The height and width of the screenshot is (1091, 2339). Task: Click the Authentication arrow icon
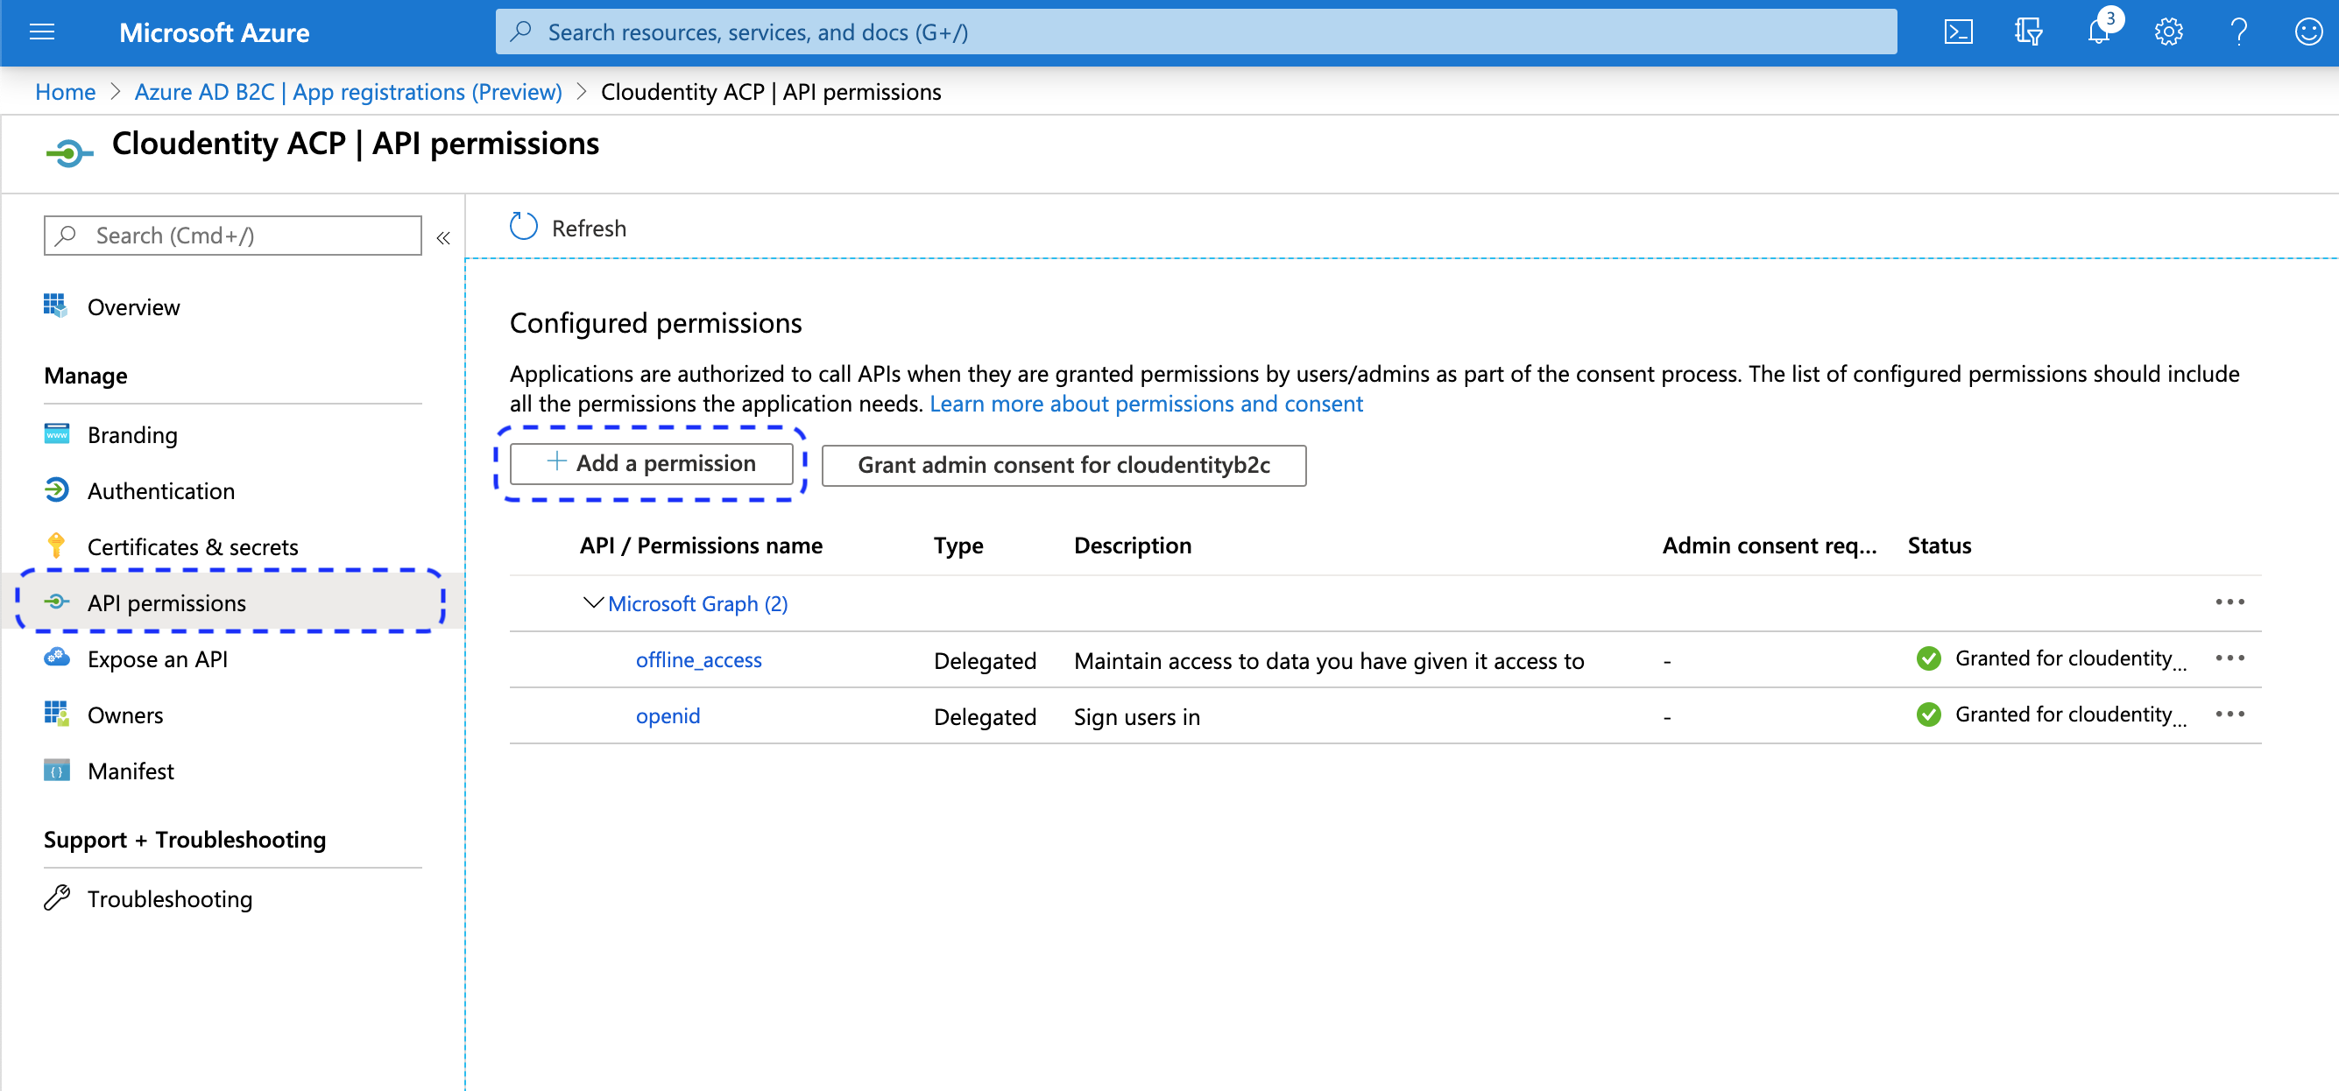pos(56,490)
